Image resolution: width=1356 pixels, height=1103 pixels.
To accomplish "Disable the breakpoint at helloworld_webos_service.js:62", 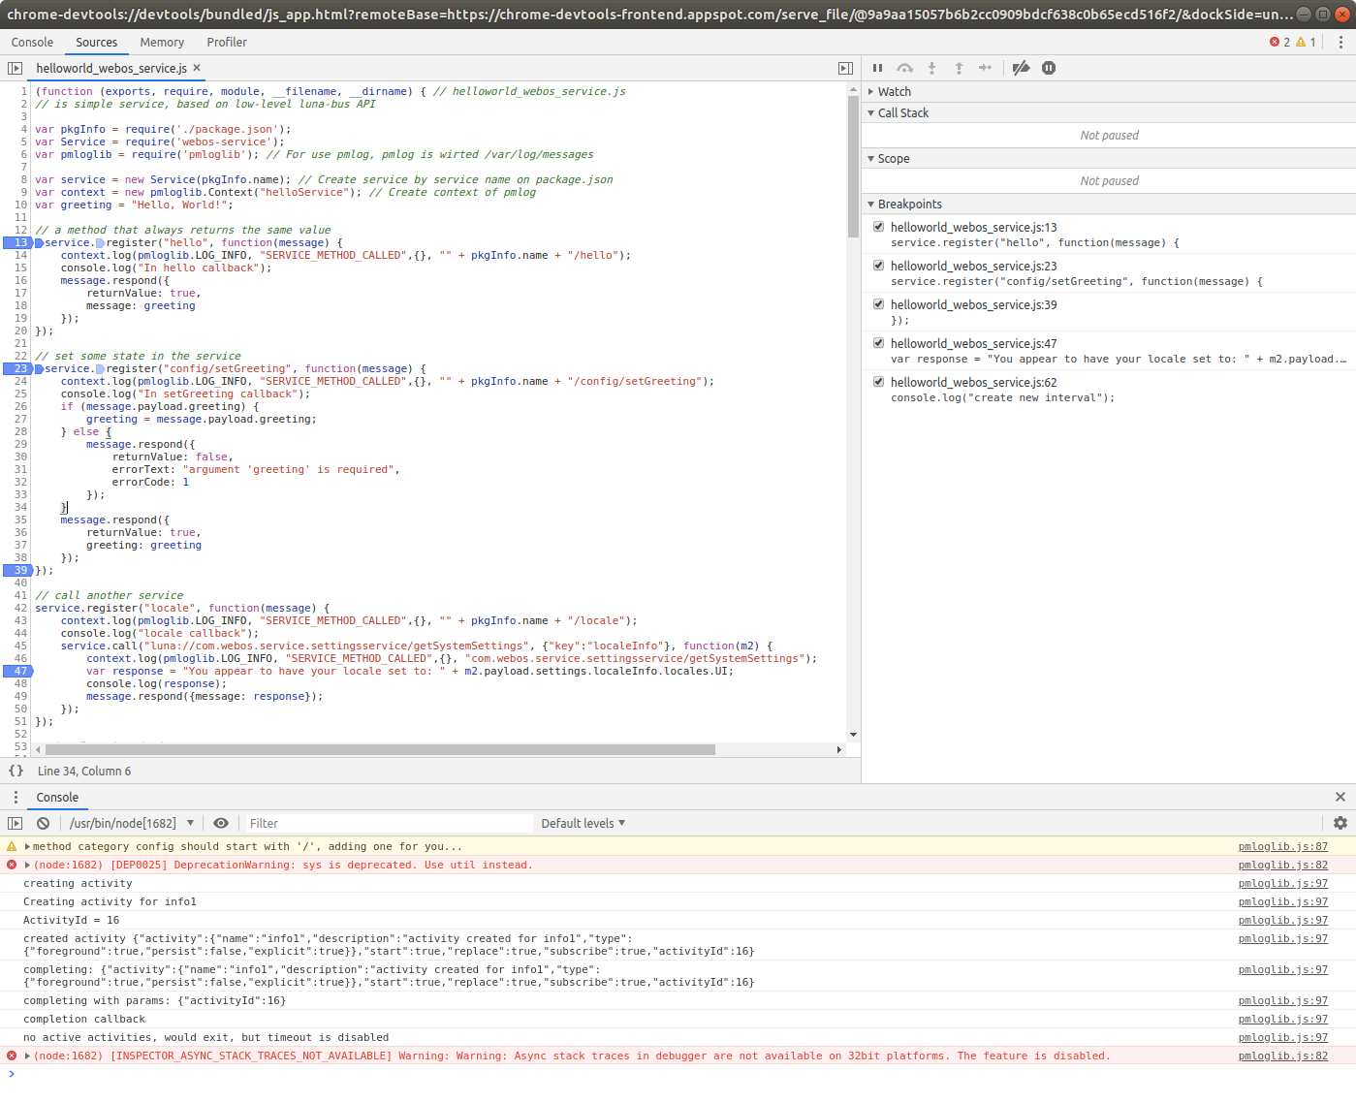I will tap(877, 381).
